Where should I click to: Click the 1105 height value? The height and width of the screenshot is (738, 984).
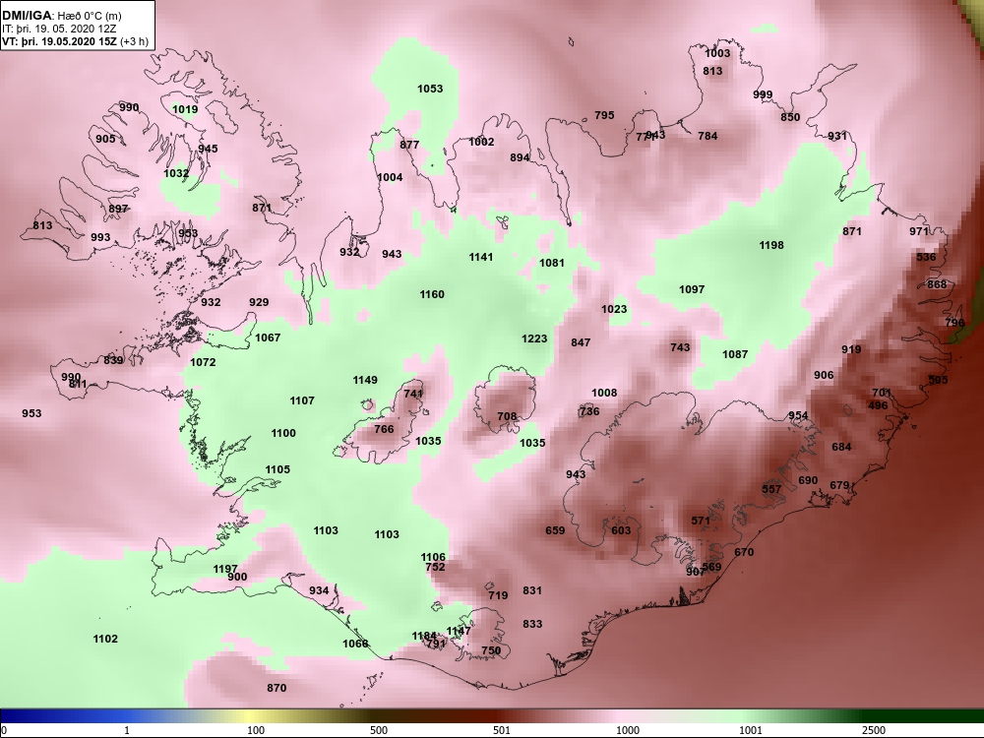tap(277, 469)
